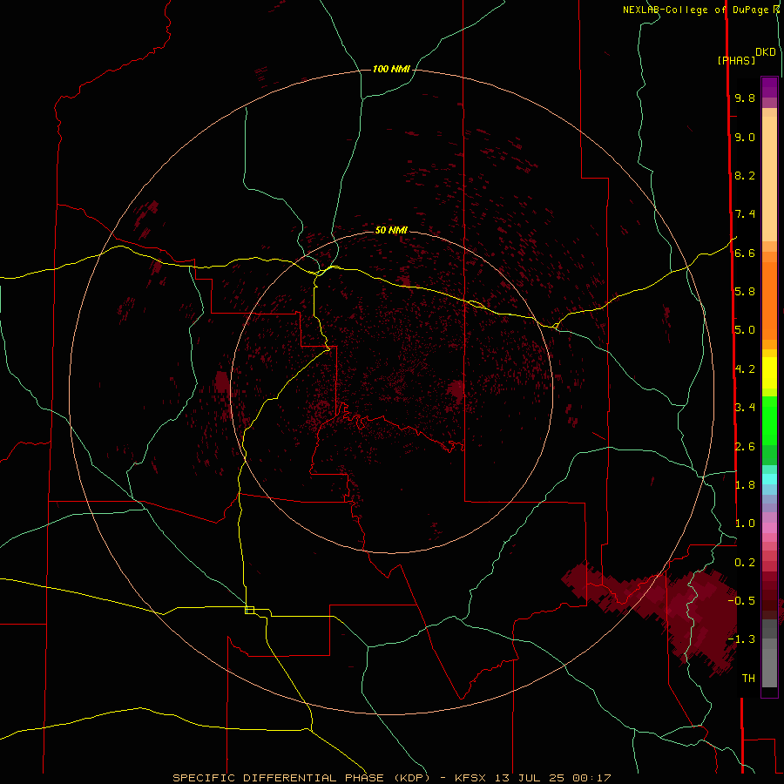This screenshot has width=784, height=784.
Task: Click the NEXLAB-College of DuPage label
Action: coord(696,10)
